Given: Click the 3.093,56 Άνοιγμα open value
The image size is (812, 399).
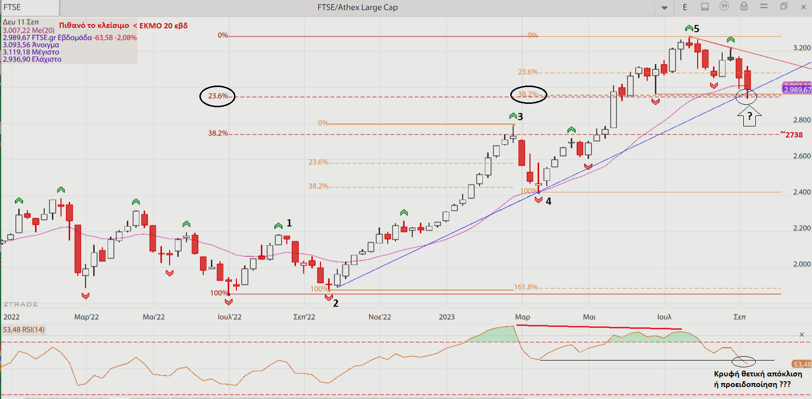Looking at the screenshot, I should (x=31, y=45).
